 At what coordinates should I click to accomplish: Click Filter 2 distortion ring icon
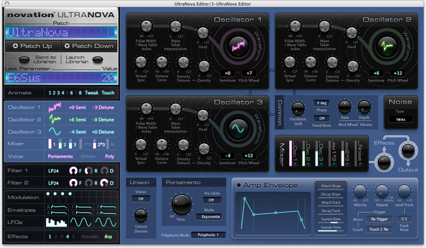104,183
